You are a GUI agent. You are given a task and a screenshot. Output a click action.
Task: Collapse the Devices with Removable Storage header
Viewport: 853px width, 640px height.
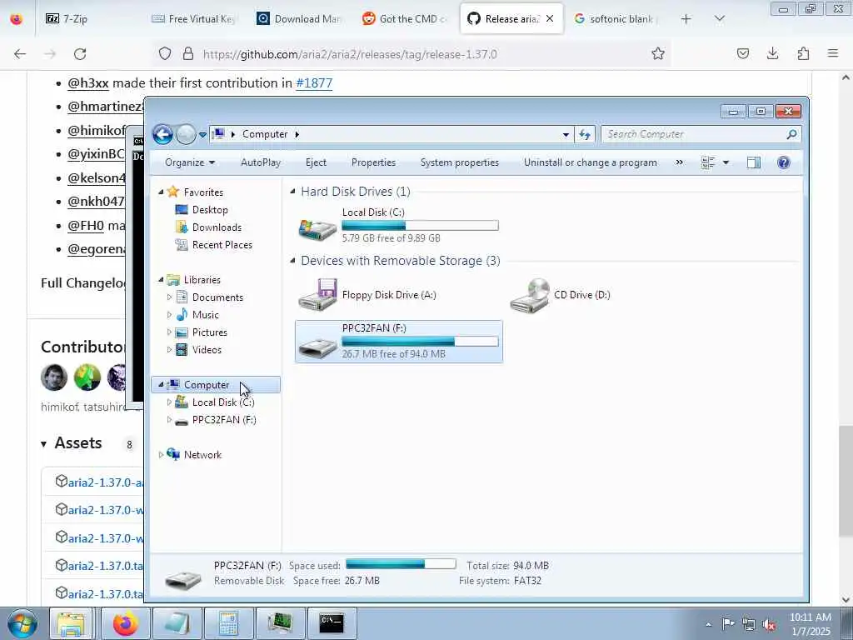click(292, 260)
